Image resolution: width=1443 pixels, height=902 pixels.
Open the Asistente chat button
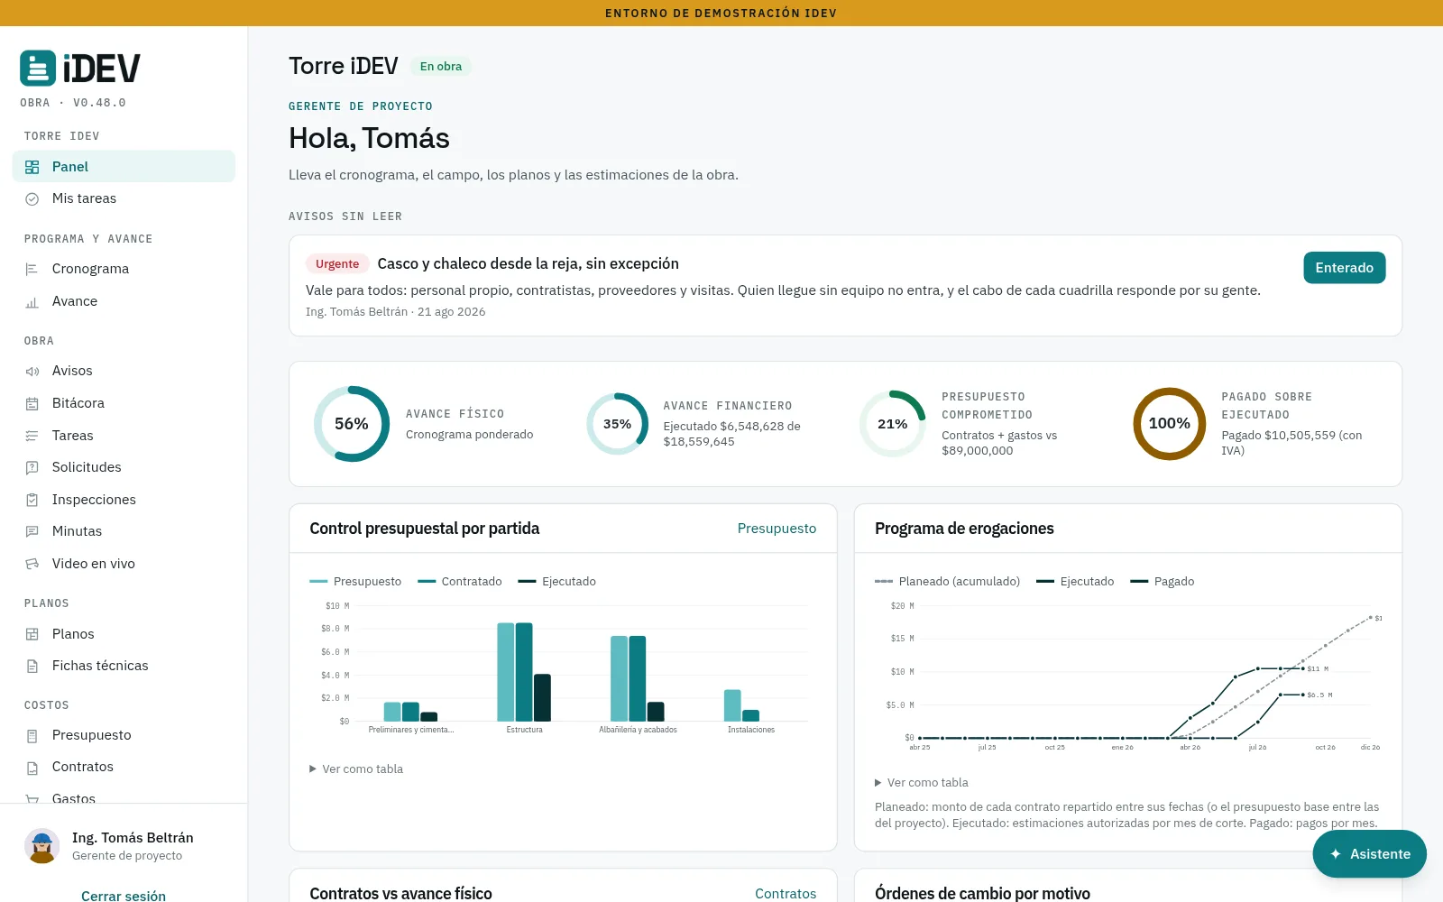1369,854
